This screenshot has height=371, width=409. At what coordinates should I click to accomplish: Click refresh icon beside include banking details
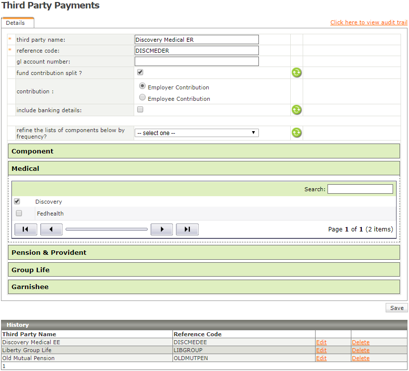[x=296, y=110]
